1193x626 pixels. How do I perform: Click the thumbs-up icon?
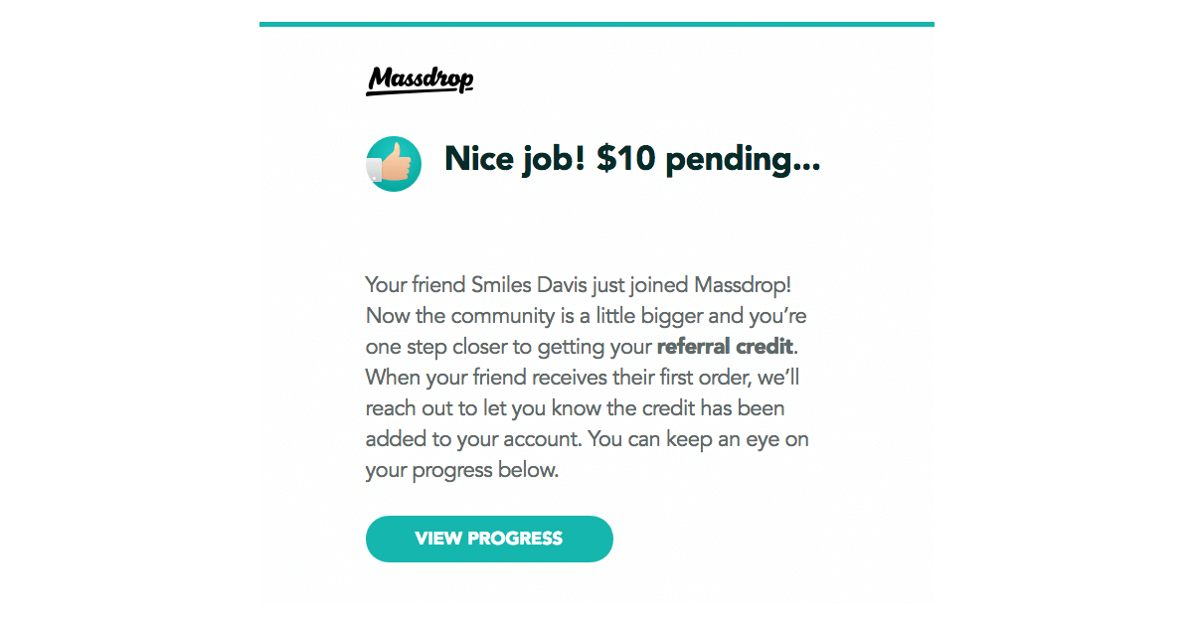394,164
